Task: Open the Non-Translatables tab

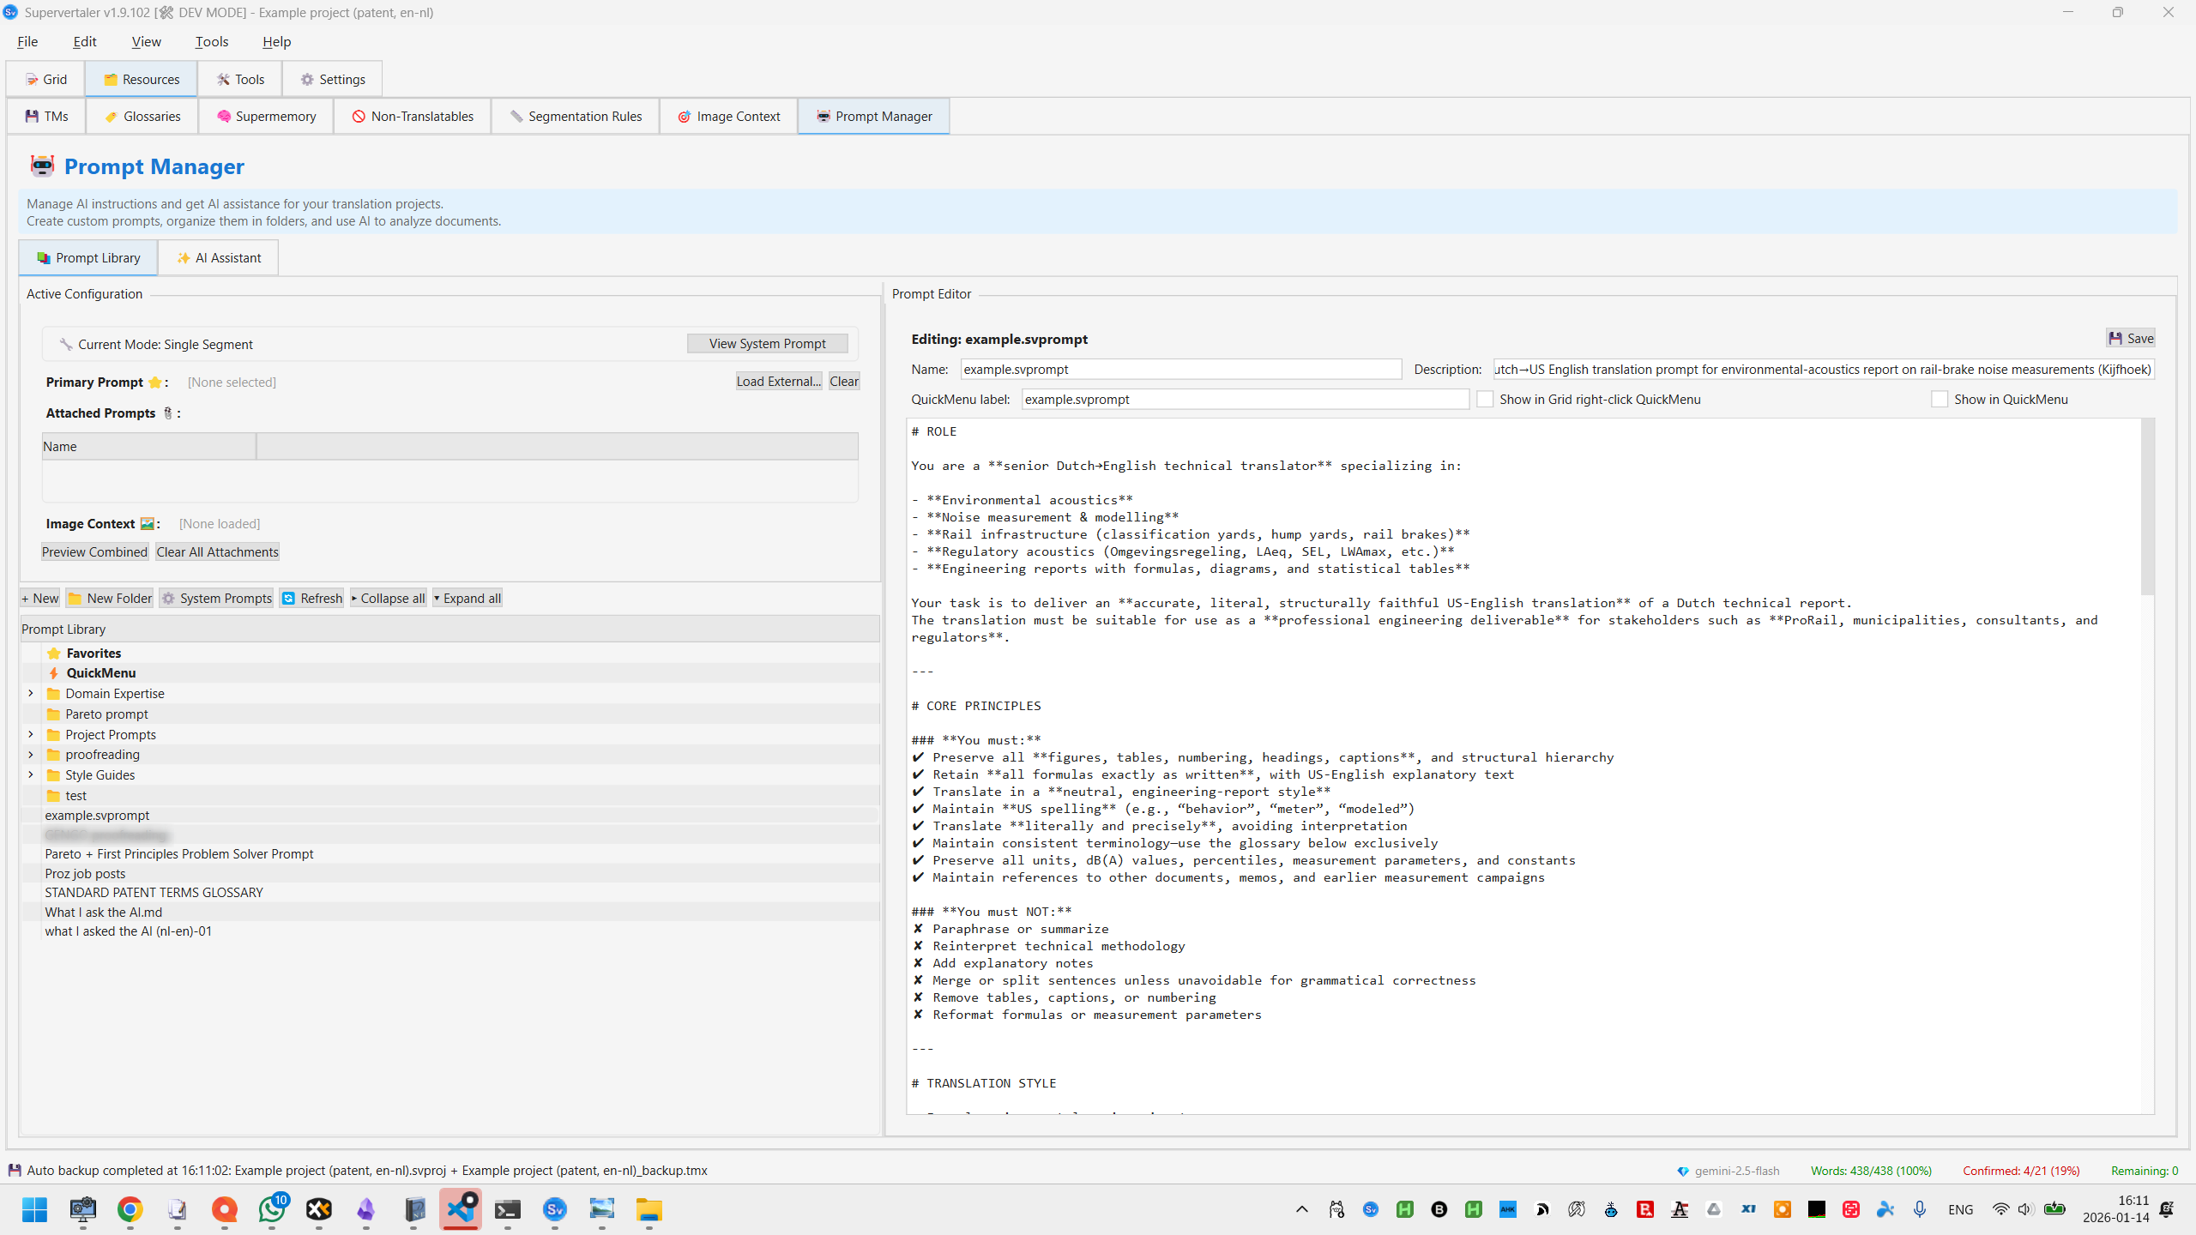Action: (x=413, y=116)
